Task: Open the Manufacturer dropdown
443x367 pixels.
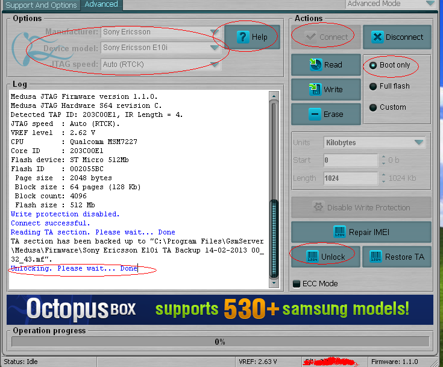Action: point(214,32)
